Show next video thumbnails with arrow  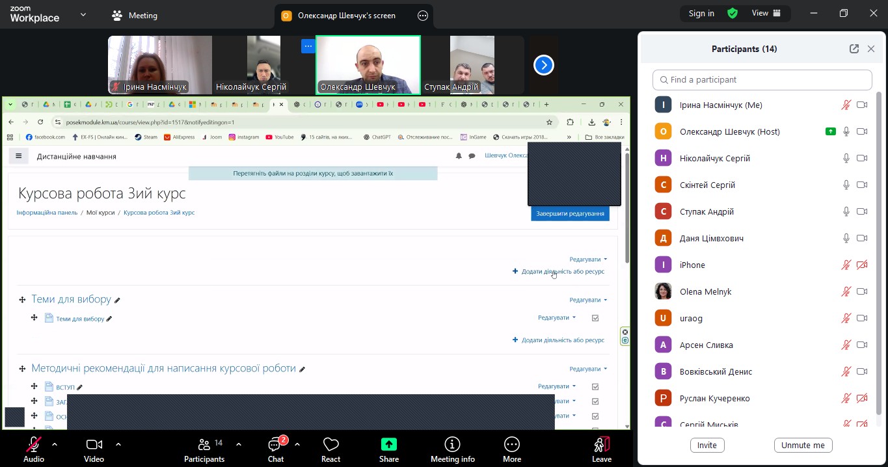[544, 65]
